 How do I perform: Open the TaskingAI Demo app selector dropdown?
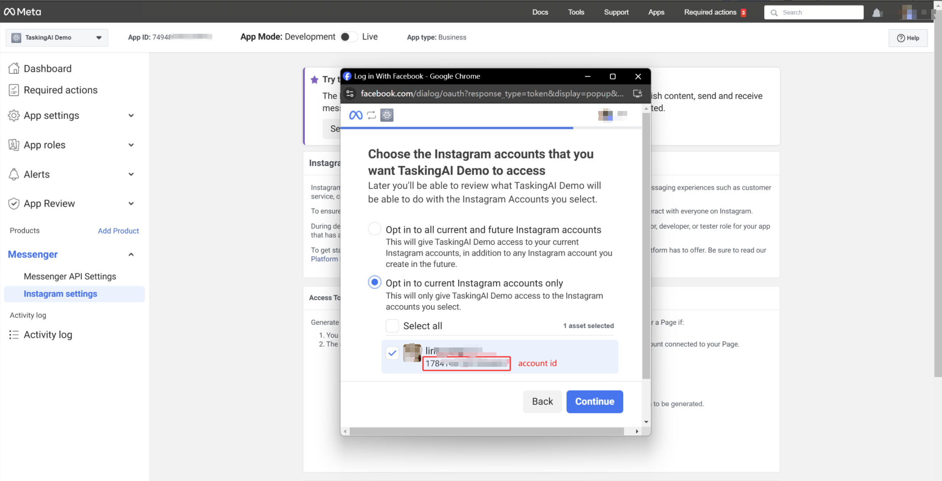coord(57,37)
